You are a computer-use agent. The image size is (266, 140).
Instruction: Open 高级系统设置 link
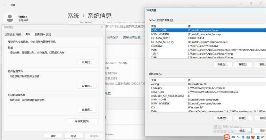coord(132,37)
